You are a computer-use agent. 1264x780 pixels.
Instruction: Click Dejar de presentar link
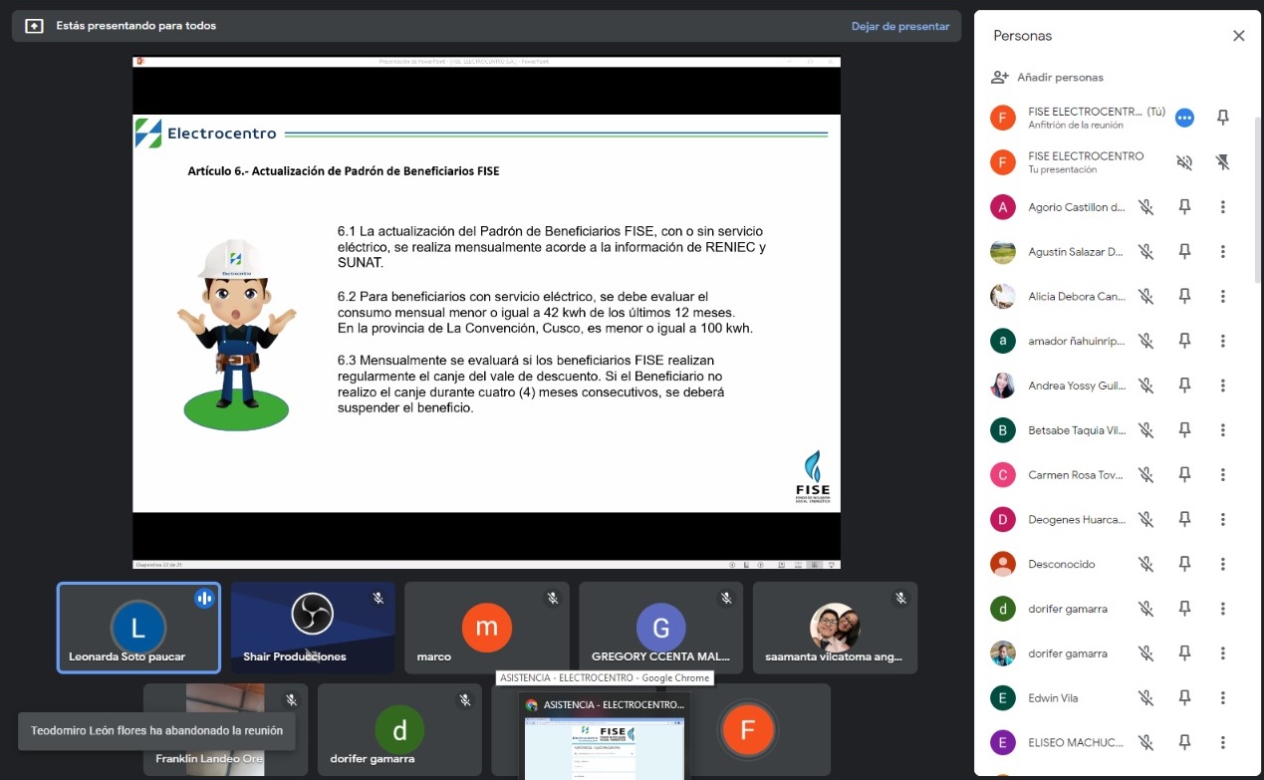900,26
